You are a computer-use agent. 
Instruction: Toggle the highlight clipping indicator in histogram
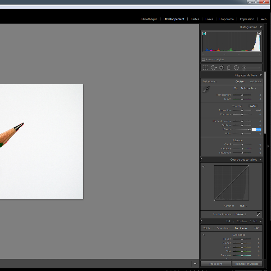[259, 34]
